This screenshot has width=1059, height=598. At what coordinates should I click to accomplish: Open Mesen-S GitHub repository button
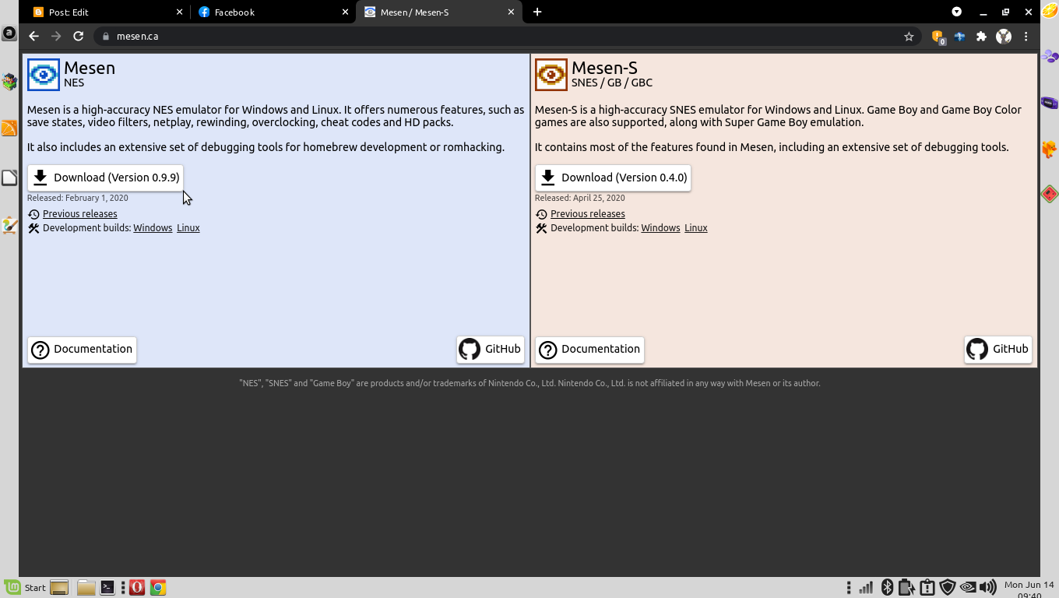(x=998, y=350)
